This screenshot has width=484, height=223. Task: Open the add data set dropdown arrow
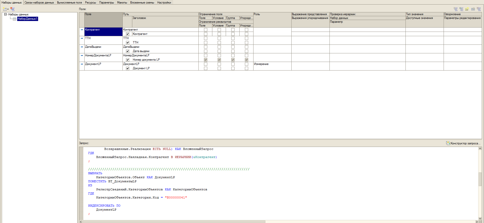[x=8, y=9]
